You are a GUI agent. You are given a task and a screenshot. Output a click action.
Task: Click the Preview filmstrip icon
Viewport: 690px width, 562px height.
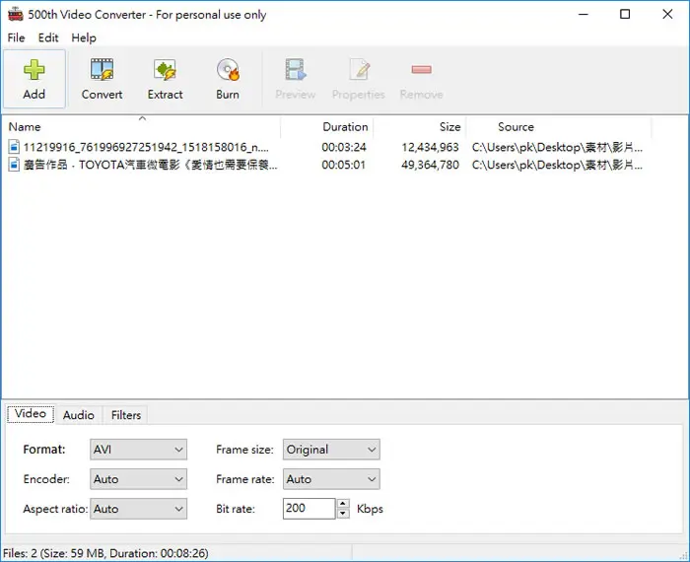point(296,70)
